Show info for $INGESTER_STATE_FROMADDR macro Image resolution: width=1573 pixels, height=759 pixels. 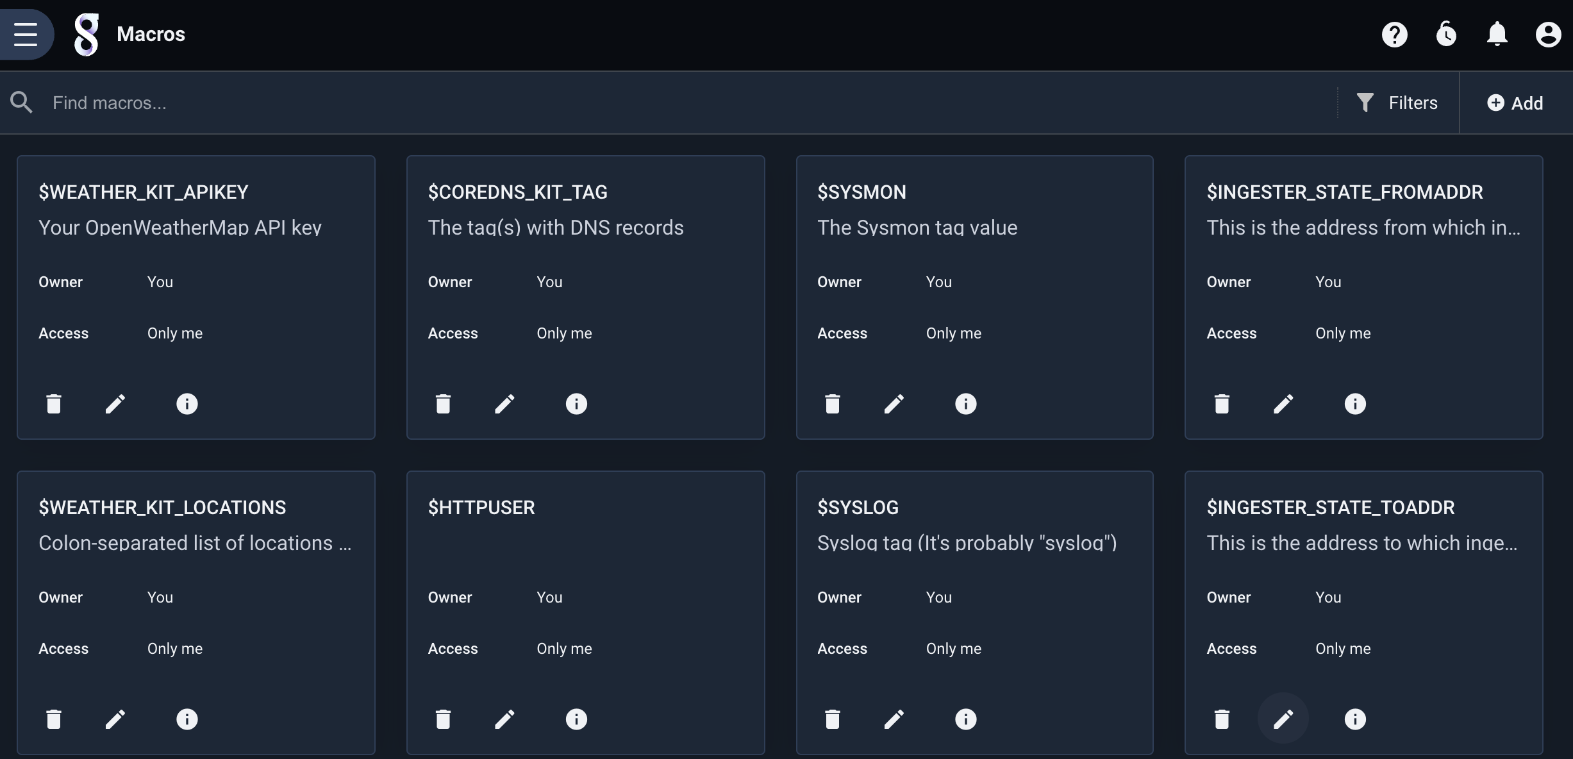coord(1355,404)
